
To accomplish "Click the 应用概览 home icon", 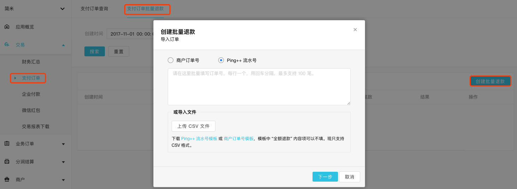I will pyautogui.click(x=7, y=27).
